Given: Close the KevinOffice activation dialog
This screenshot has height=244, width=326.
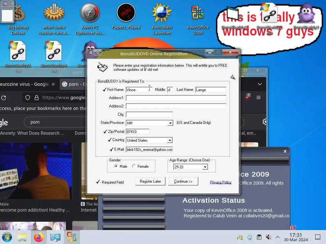Looking at the screenshot, I should (285, 151).
